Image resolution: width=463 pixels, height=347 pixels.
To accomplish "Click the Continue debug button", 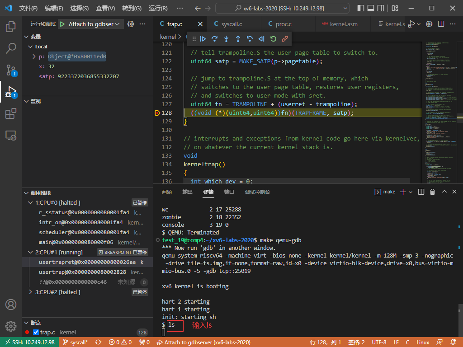I will [203, 39].
